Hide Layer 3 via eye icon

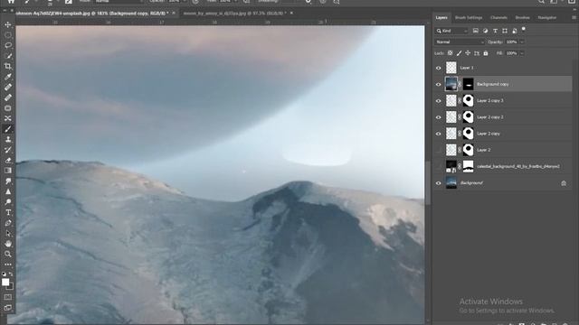click(438, 68)
